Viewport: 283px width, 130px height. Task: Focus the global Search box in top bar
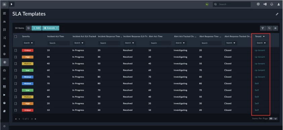point(232,4)
